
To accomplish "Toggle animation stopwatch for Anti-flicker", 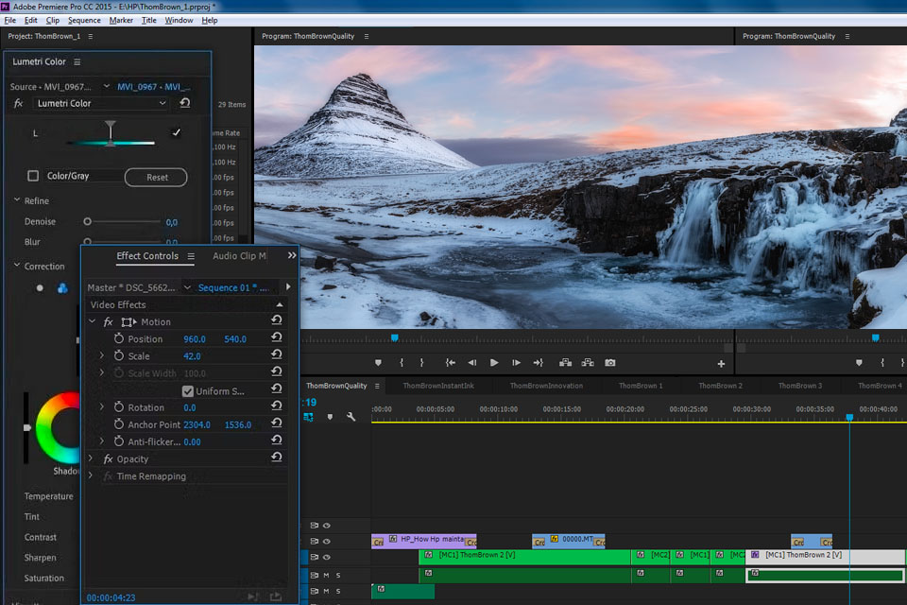I will tap(119, 441).
